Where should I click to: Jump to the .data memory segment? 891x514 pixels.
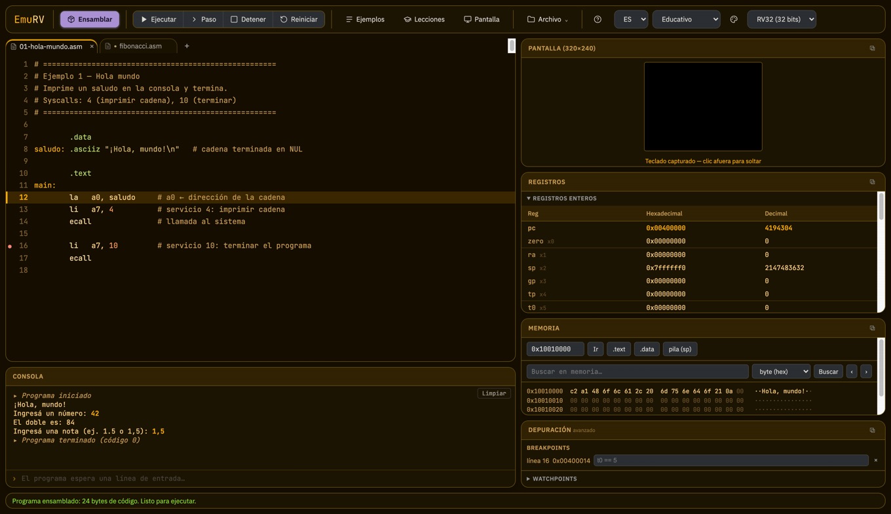647,349
